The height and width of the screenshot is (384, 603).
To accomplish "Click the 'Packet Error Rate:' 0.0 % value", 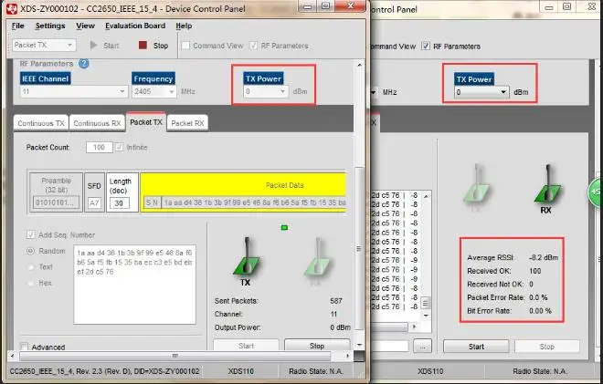I will point(538,297).
